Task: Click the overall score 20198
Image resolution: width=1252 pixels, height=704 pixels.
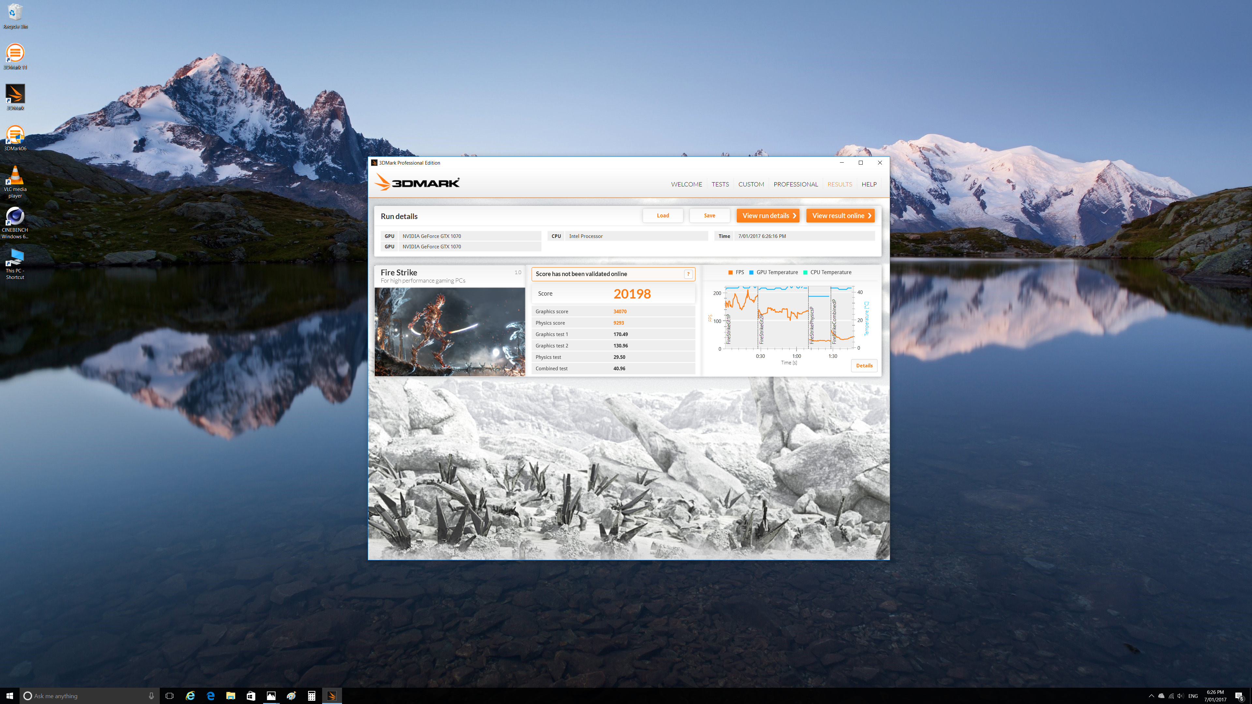Action: [632, 293]
